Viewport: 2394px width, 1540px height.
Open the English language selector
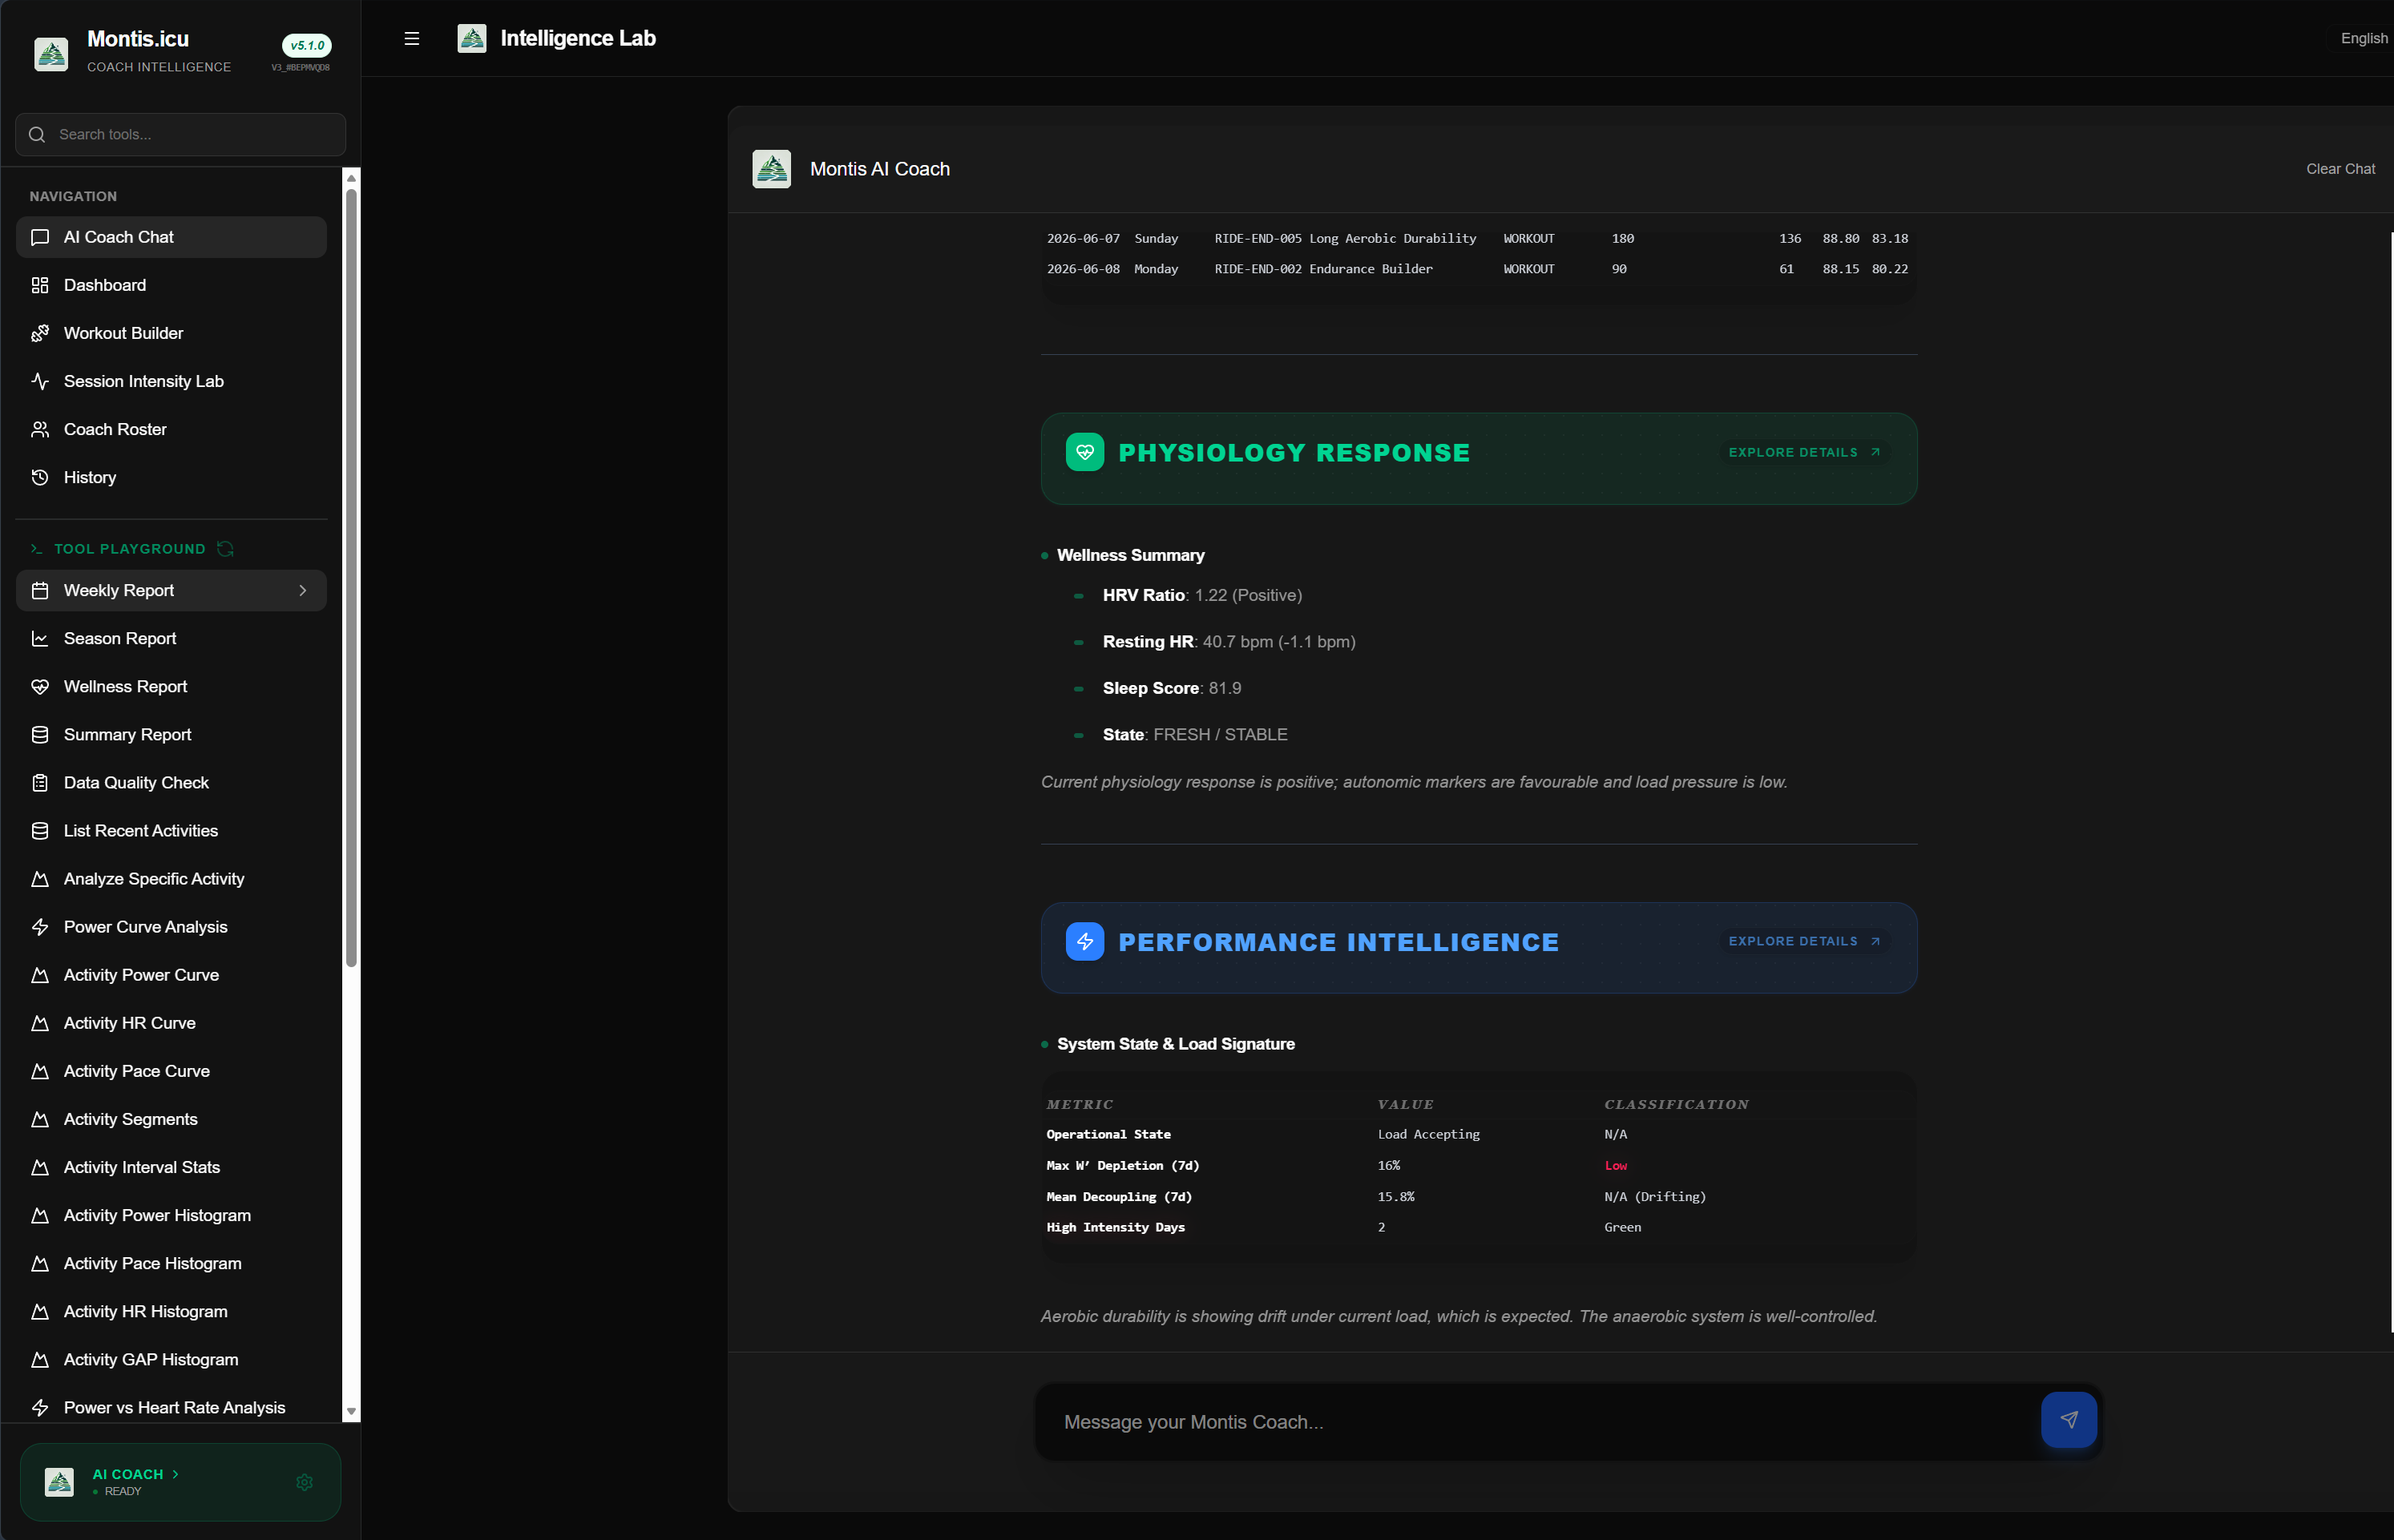tap(2363, 38)
